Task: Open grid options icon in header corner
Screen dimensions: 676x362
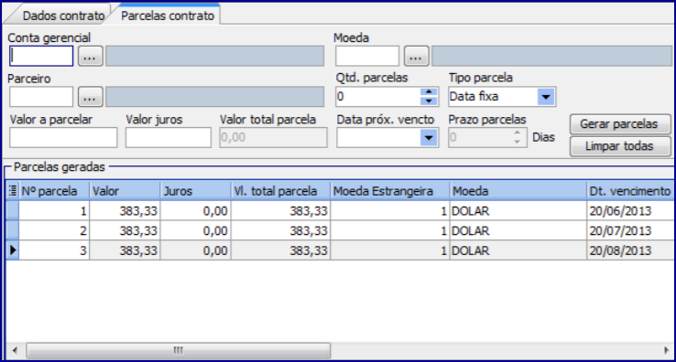Action: [13, 190]
